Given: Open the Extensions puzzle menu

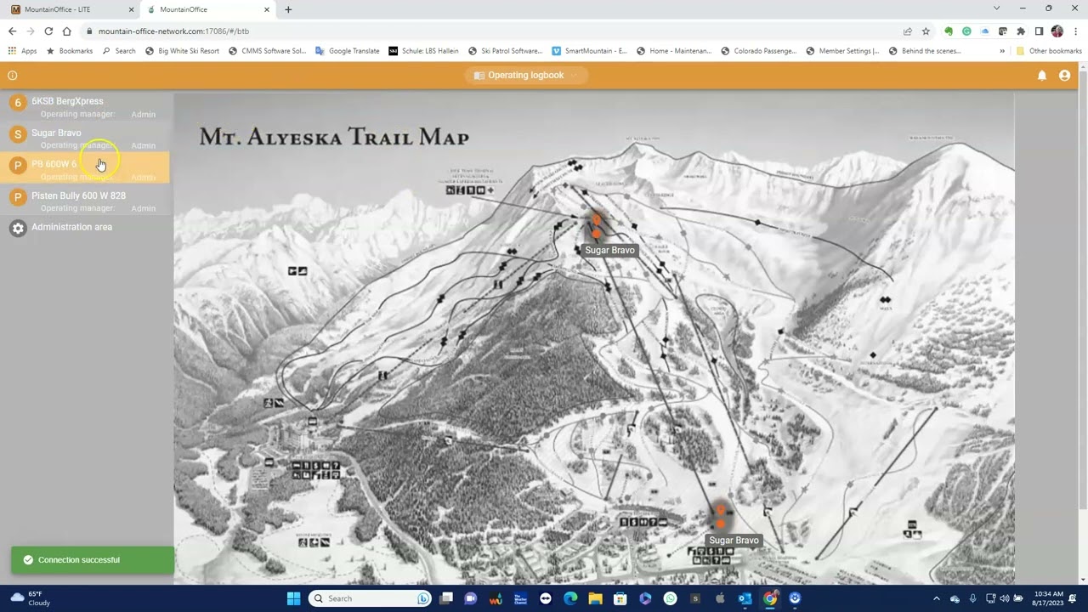Looking at the screenshot, I should click(1021, 31).
